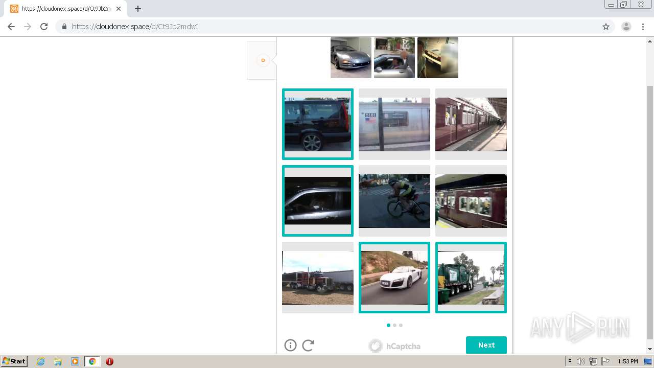Click the second pagination dot

click(394, 325)
